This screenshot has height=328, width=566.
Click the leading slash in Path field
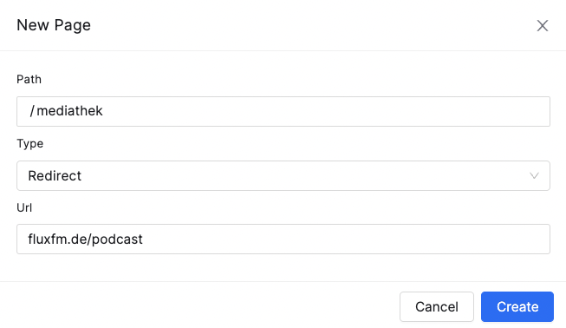(32, 111)
